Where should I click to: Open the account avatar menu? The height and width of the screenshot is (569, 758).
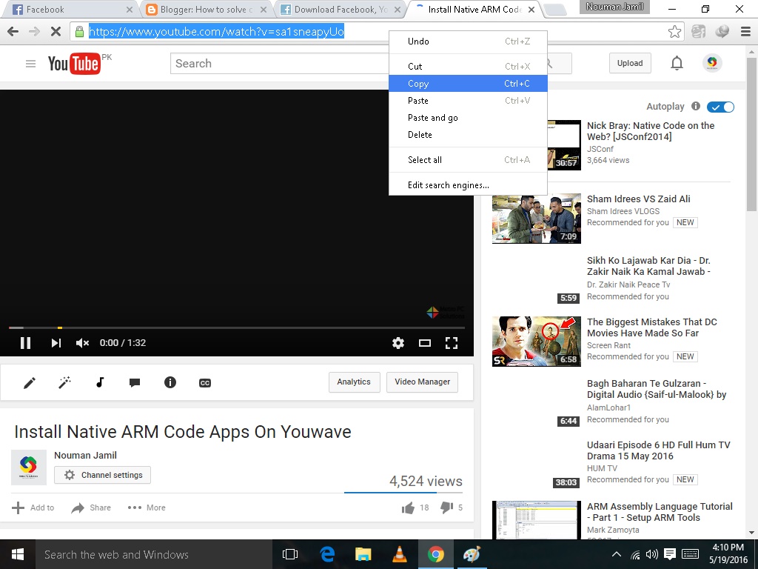click(711, 63)
